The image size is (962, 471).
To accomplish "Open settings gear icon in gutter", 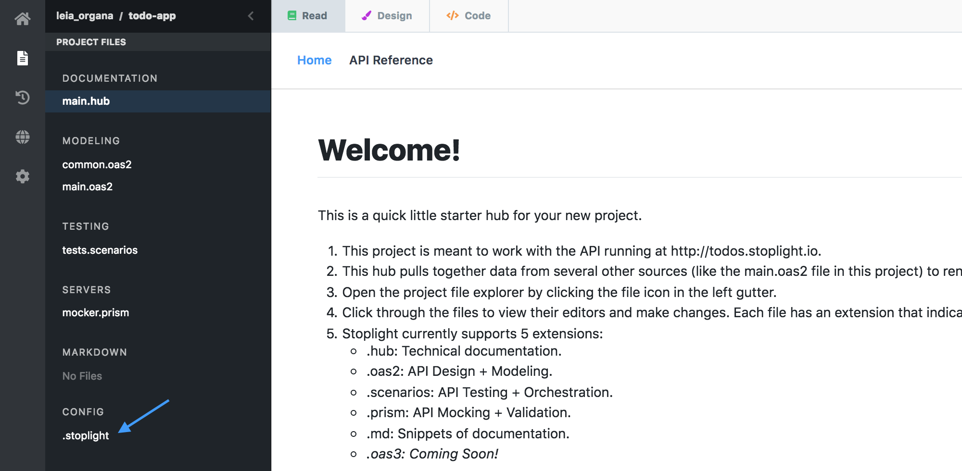I will (x=23, y=176).
